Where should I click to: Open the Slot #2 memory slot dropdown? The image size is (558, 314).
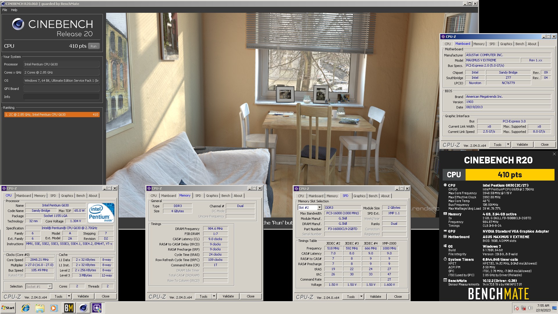click(319, 208)
